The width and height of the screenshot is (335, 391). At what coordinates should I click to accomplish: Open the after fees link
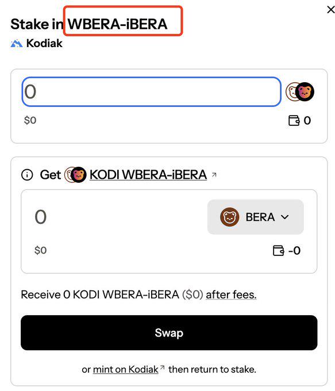click(x=231, y=295)
